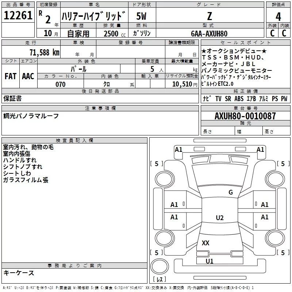Select the U2 roof dent mark
The height and width of the screenshot is (292, 292).
(x=220, y=218)
